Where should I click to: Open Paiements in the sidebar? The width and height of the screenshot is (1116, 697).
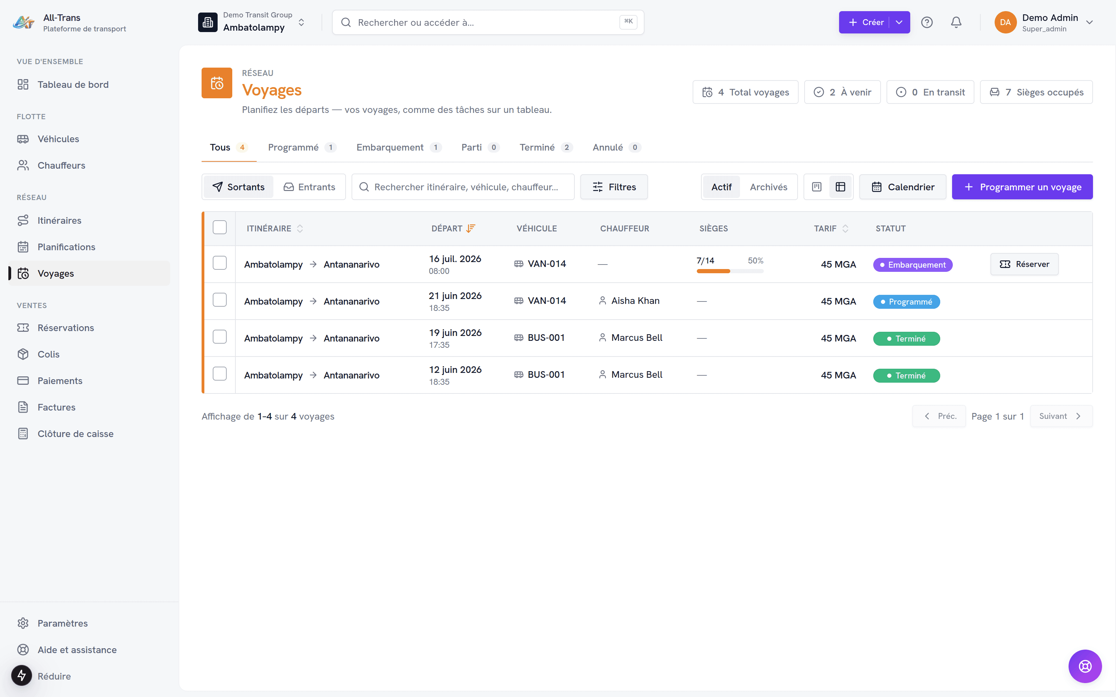point(89,381)
